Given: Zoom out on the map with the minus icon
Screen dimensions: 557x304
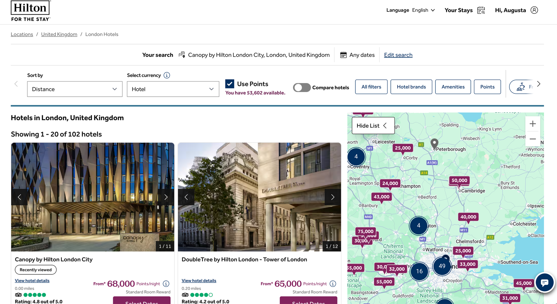Looking at the screenshot, I should [533, 139].
